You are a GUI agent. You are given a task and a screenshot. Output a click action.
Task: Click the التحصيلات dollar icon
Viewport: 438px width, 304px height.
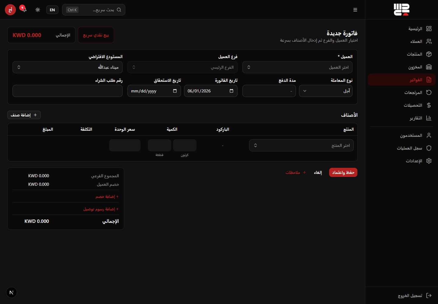click(429, 105)
